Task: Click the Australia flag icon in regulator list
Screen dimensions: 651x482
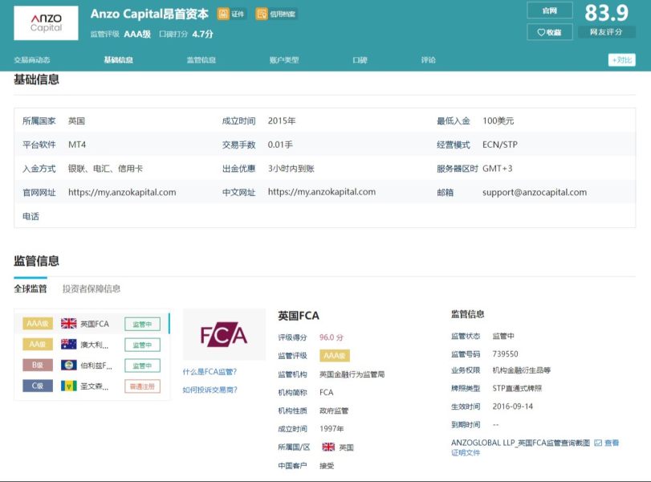Action: 68,344
